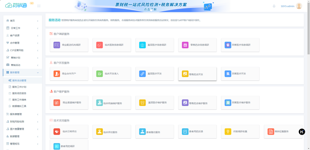Screen dimensions: 310x150
Task: Open the 患者用药调研 blue icon
Action: click(57, 146)
